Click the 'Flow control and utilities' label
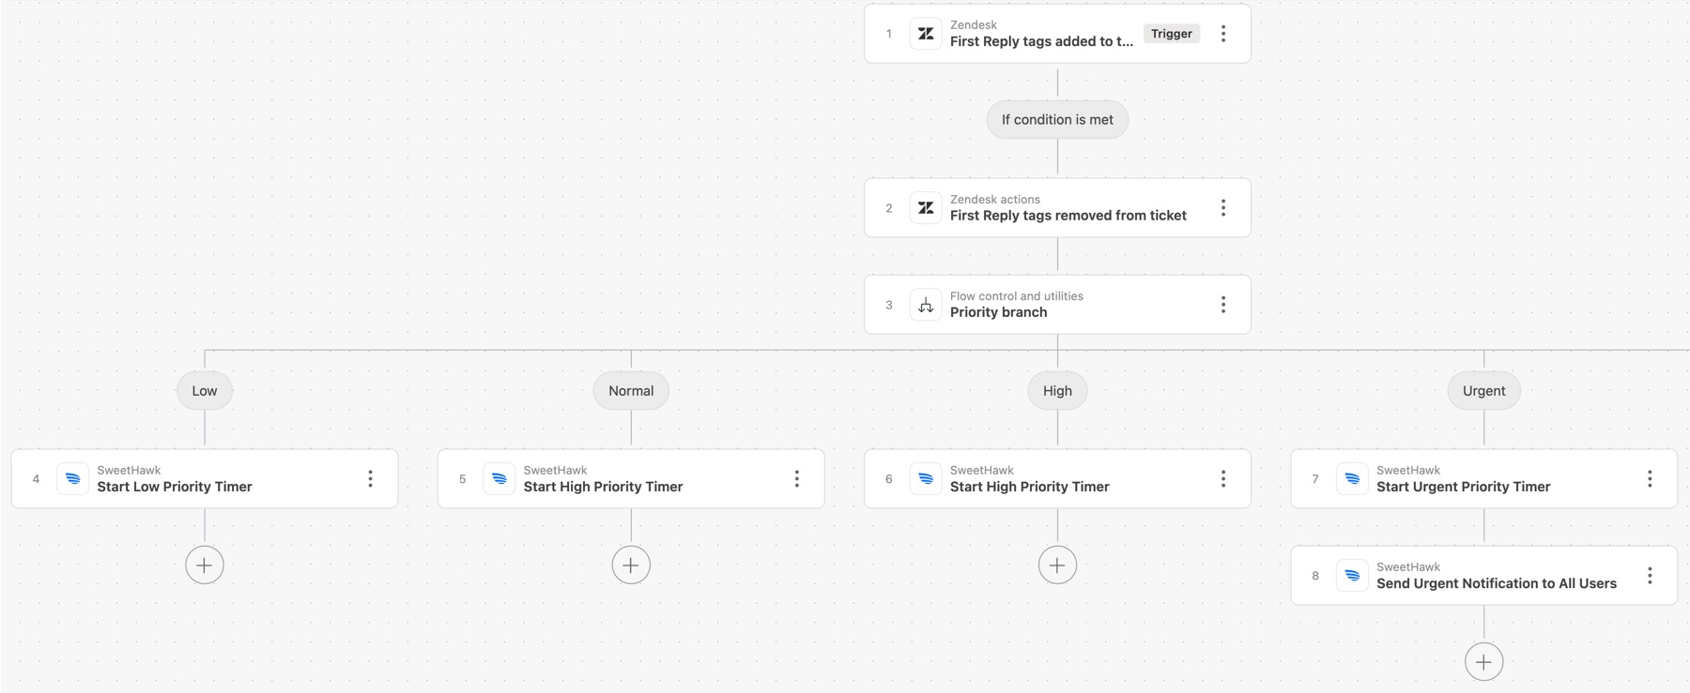Viewport: 1690px width, 693px height. (x=1017, y=296)
